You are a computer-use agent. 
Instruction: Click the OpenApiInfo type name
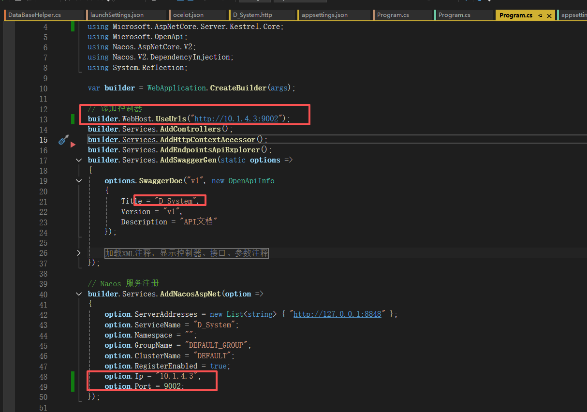(x=251, y=181)
